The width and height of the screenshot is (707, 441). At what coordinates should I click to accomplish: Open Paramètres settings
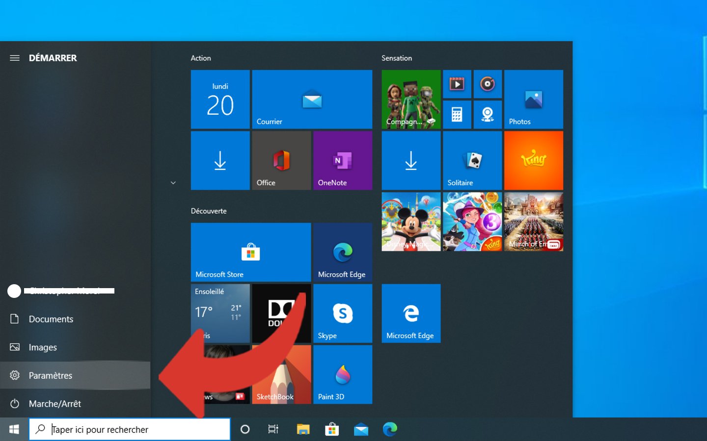click(75, 375)
